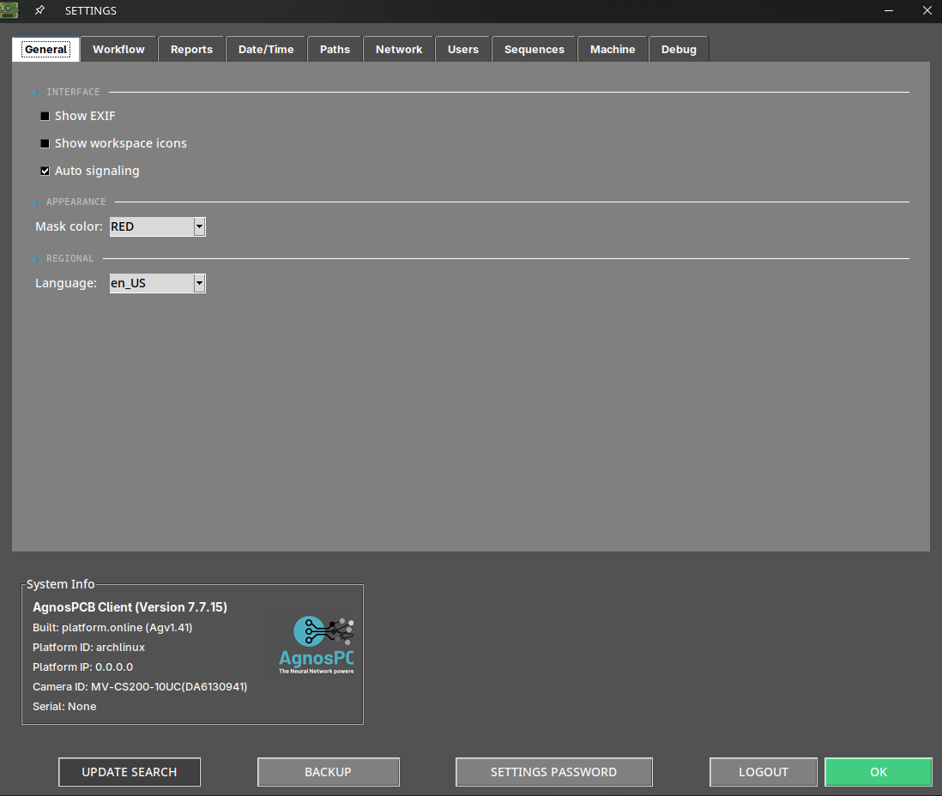Viewport: 942px width, 796px height.
Task: Click the LOGOUT button
Action: pos(763,772)
